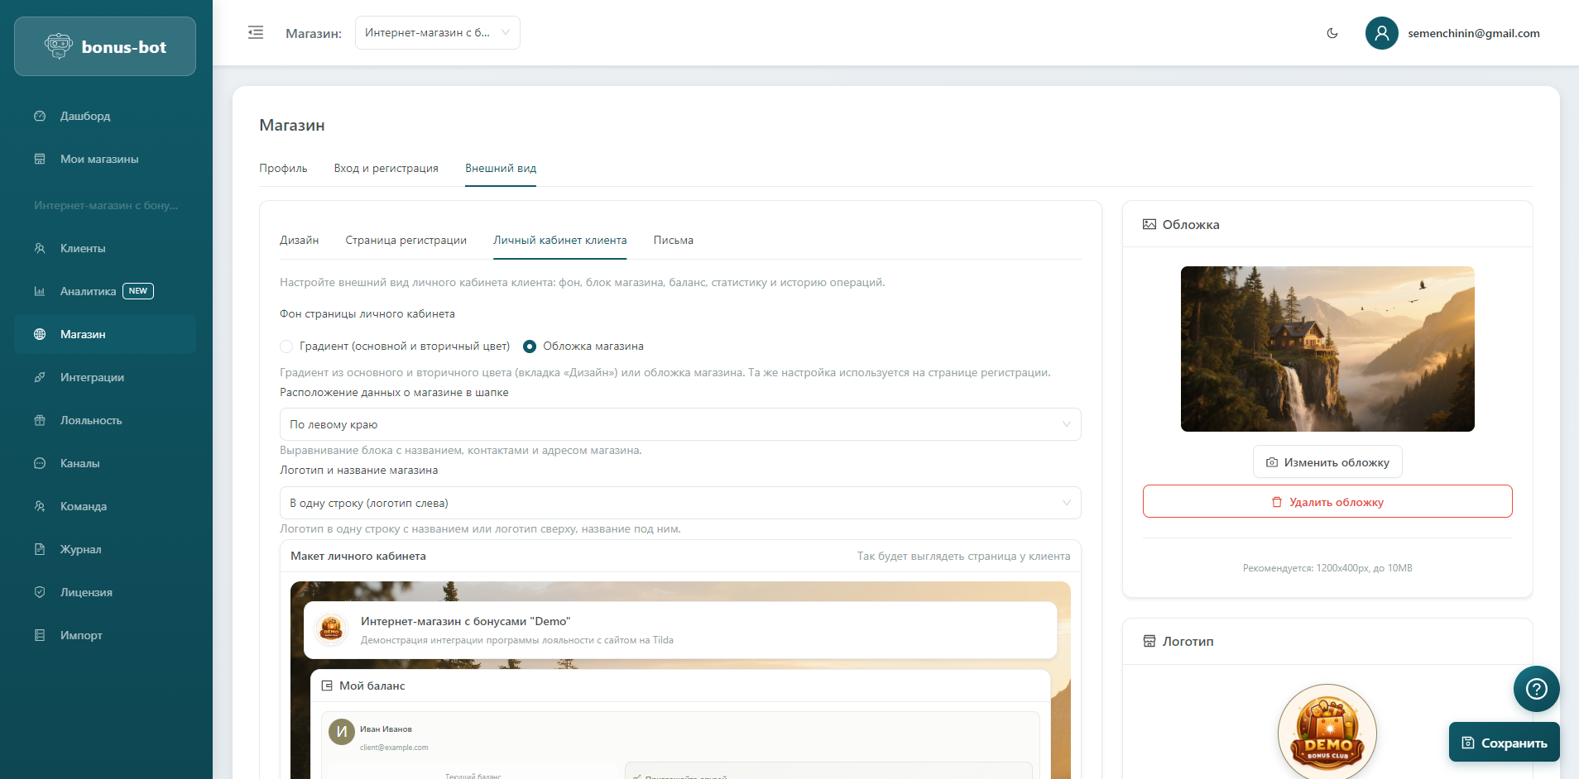The image size is (1579, 779).
Task: Click the Изменить обложку button
Action: tap(1327, 462)
